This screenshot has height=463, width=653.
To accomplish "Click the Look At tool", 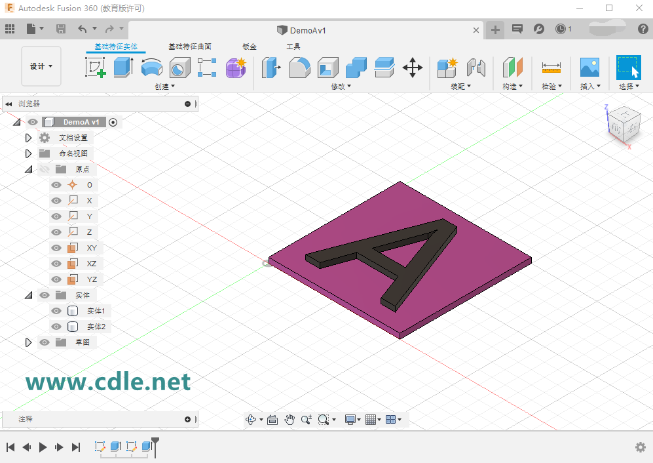I will [x=272, y=420].
